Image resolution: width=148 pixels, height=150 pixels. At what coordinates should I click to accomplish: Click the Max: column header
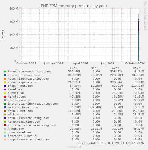pos(136,68)
